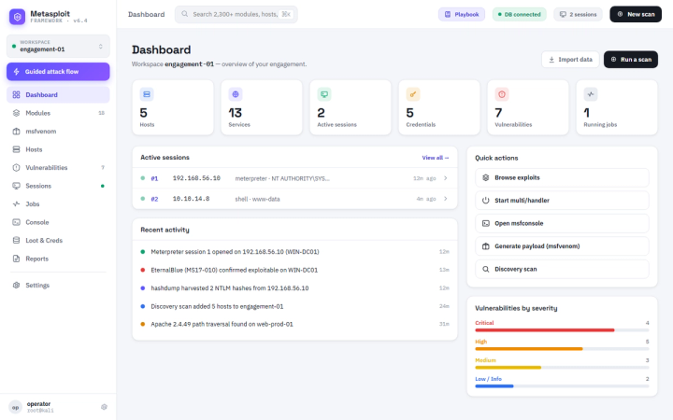The width and height of the screenshot is (673, 420).
Task: Click the Hosts stat card icon
Action: 147,94
